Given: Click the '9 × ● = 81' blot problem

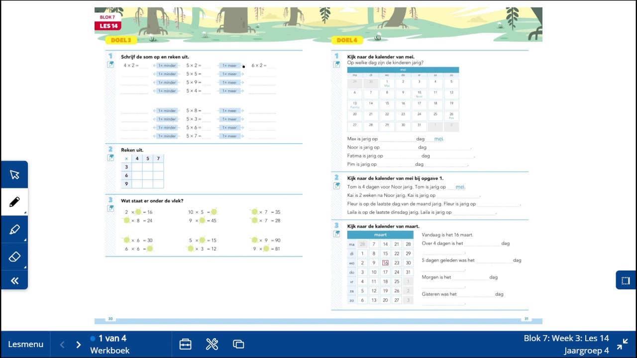Looking at the screenshot, I should pyautogui.click(x=266, y=249).
